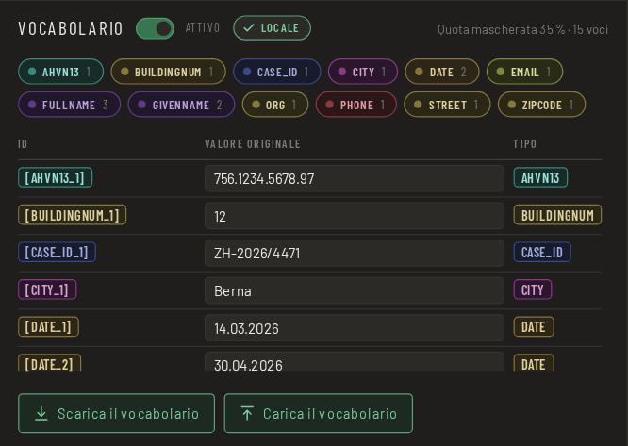Click the LOCALE badge with checkmark
Screen dimensions: 628x446
click(272, 28)
